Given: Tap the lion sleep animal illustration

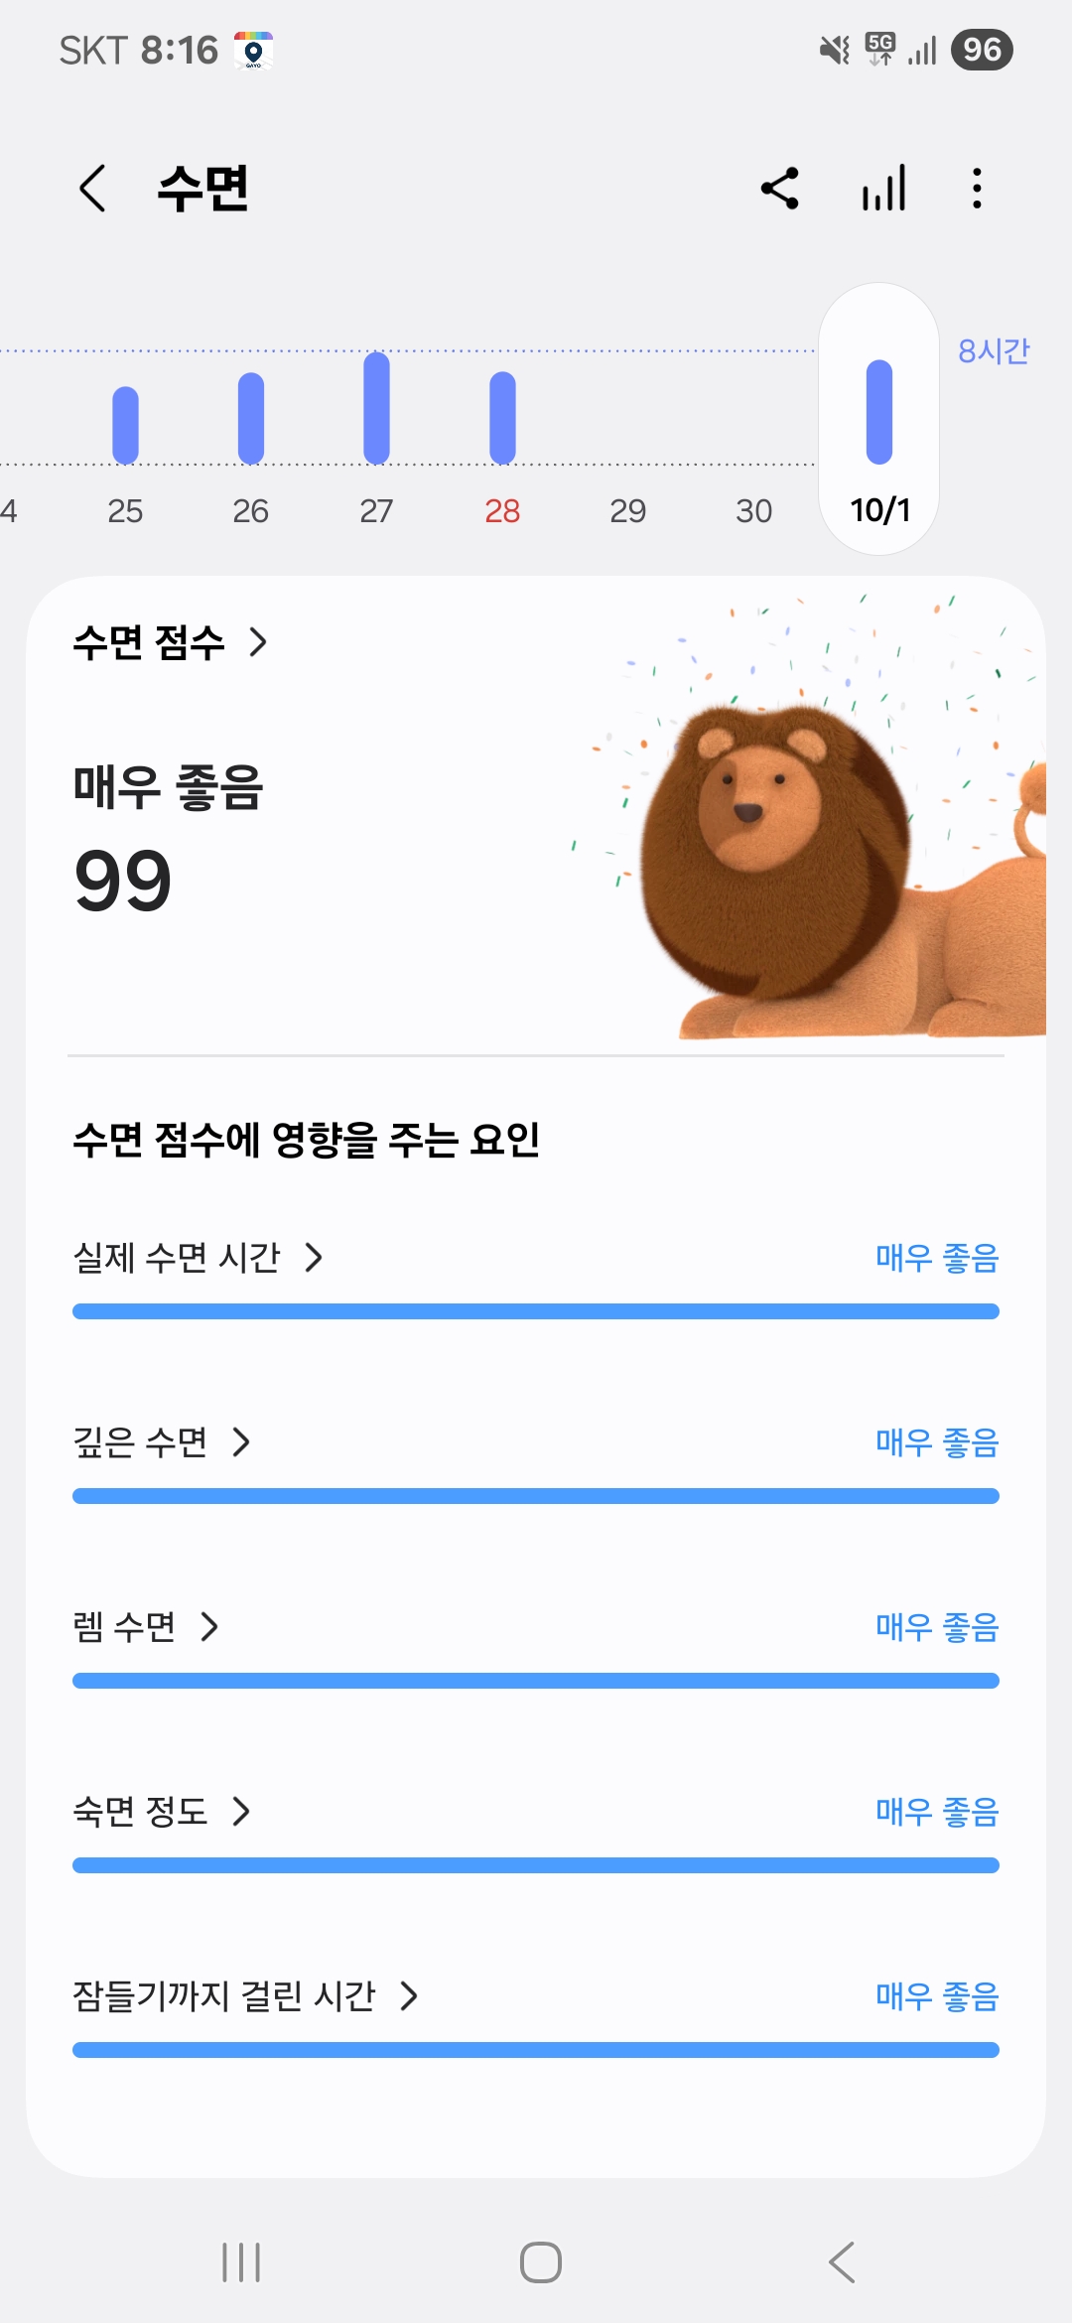Looking at the screenshot, I should [824, 864].
